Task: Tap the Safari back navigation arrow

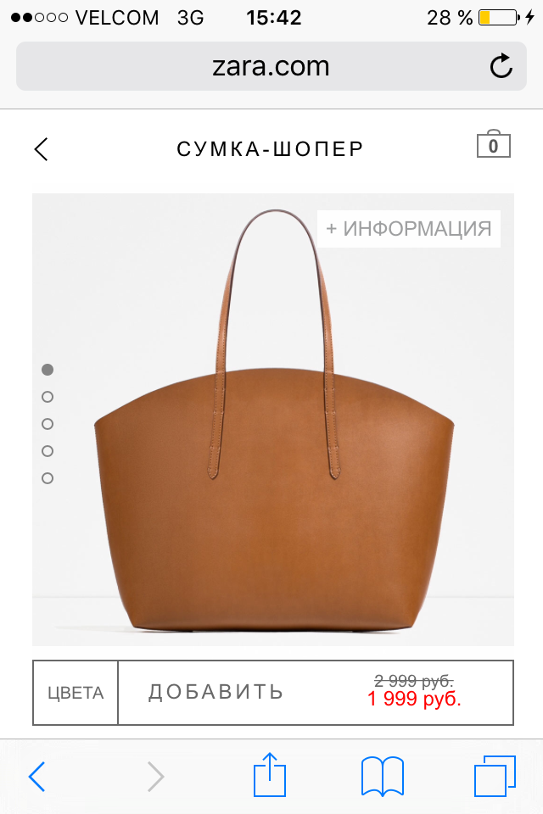Action: coord(36,777)
